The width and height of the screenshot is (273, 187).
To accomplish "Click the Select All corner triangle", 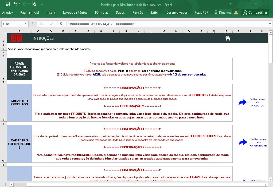I will [x=4, y=31].
